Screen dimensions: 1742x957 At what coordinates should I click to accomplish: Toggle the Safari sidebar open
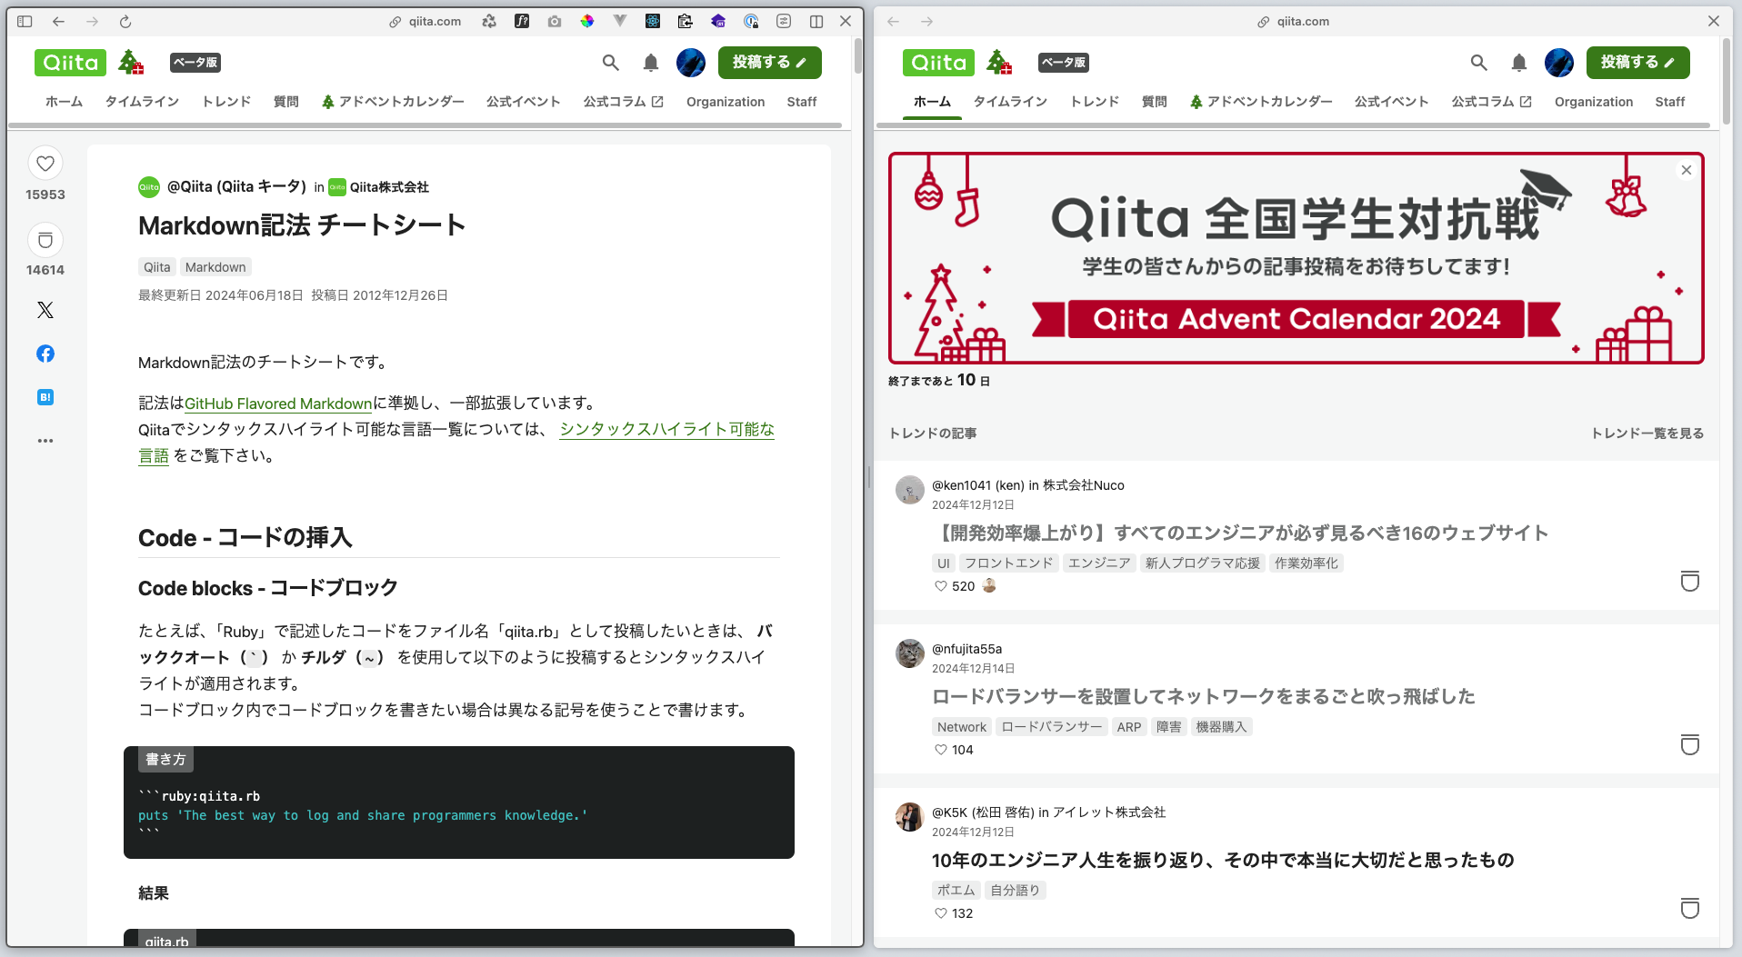coord(25,21)
